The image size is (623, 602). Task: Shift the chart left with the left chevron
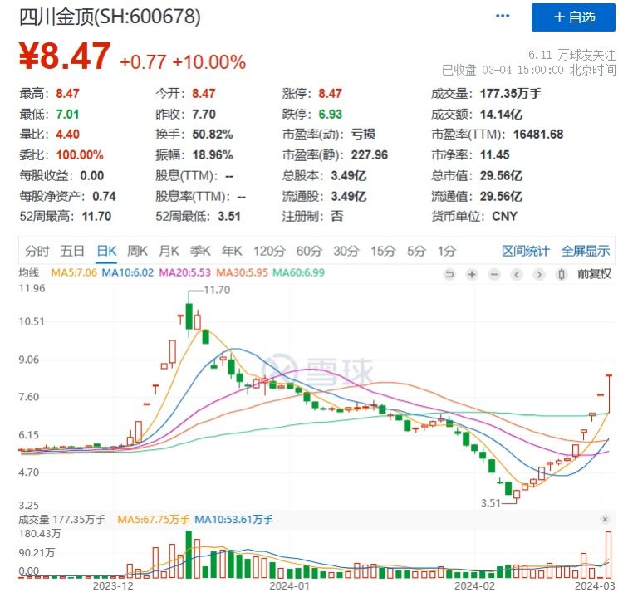pyautogui.click(x=517, y=274)
